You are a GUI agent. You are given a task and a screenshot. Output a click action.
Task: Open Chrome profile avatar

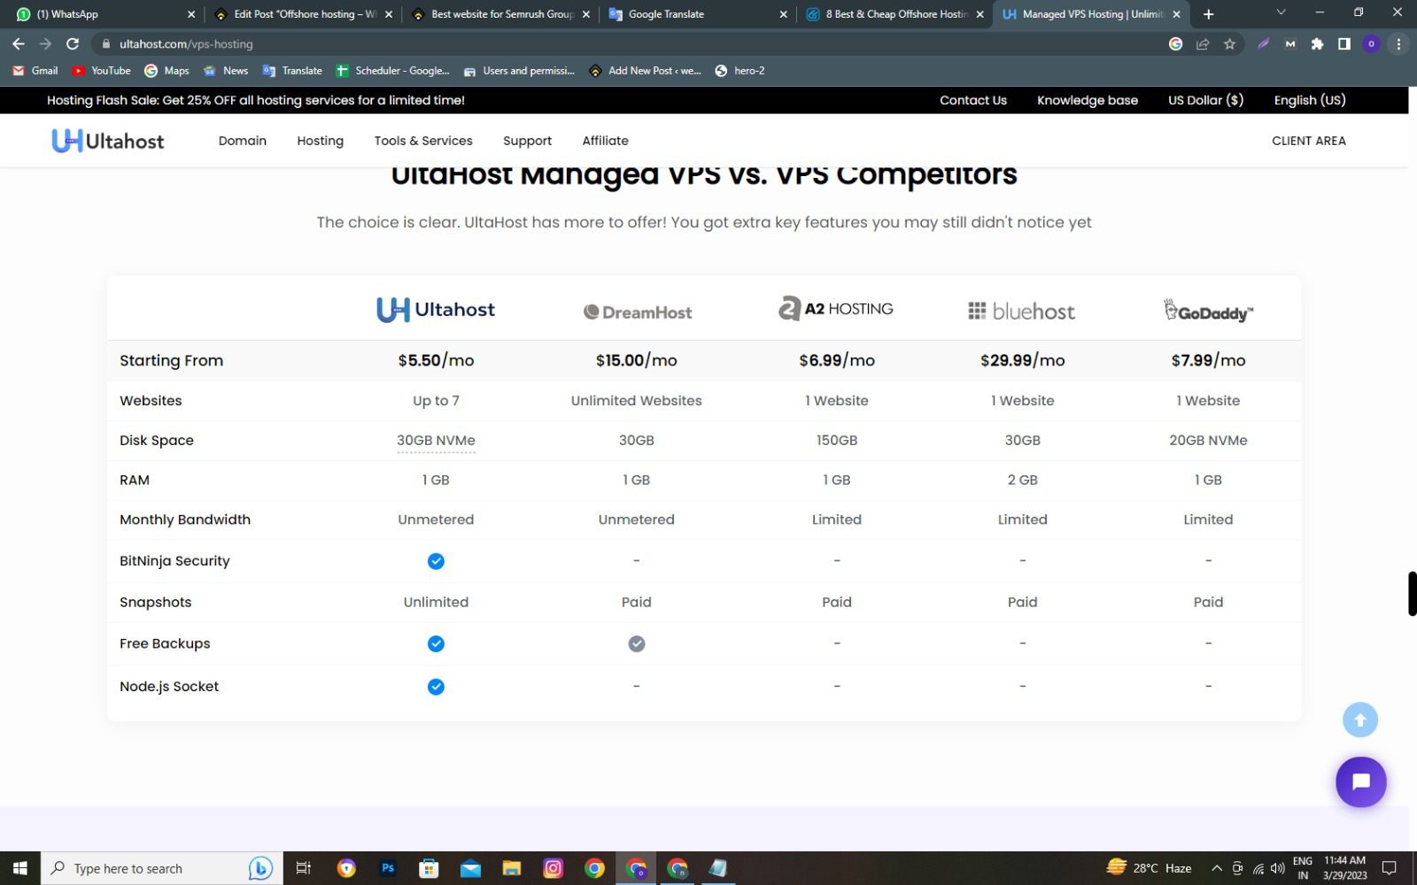[1371, 43]
